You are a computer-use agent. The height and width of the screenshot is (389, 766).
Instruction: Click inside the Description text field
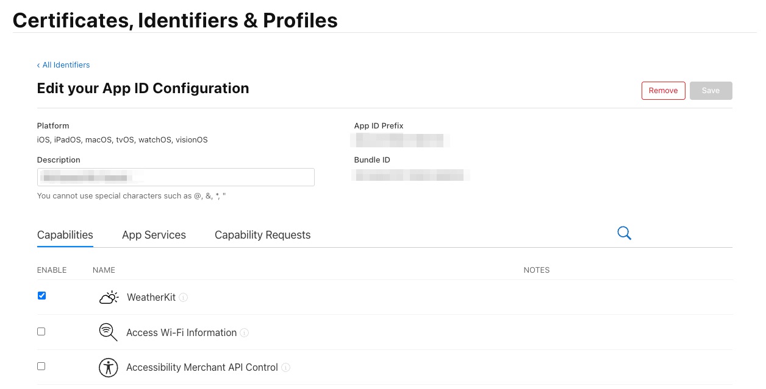(176, 177)
